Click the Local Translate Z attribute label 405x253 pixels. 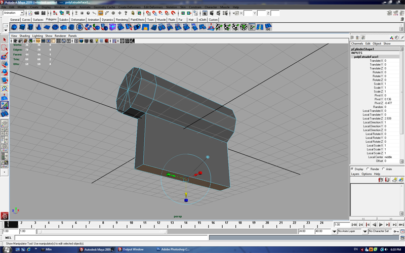373,118
